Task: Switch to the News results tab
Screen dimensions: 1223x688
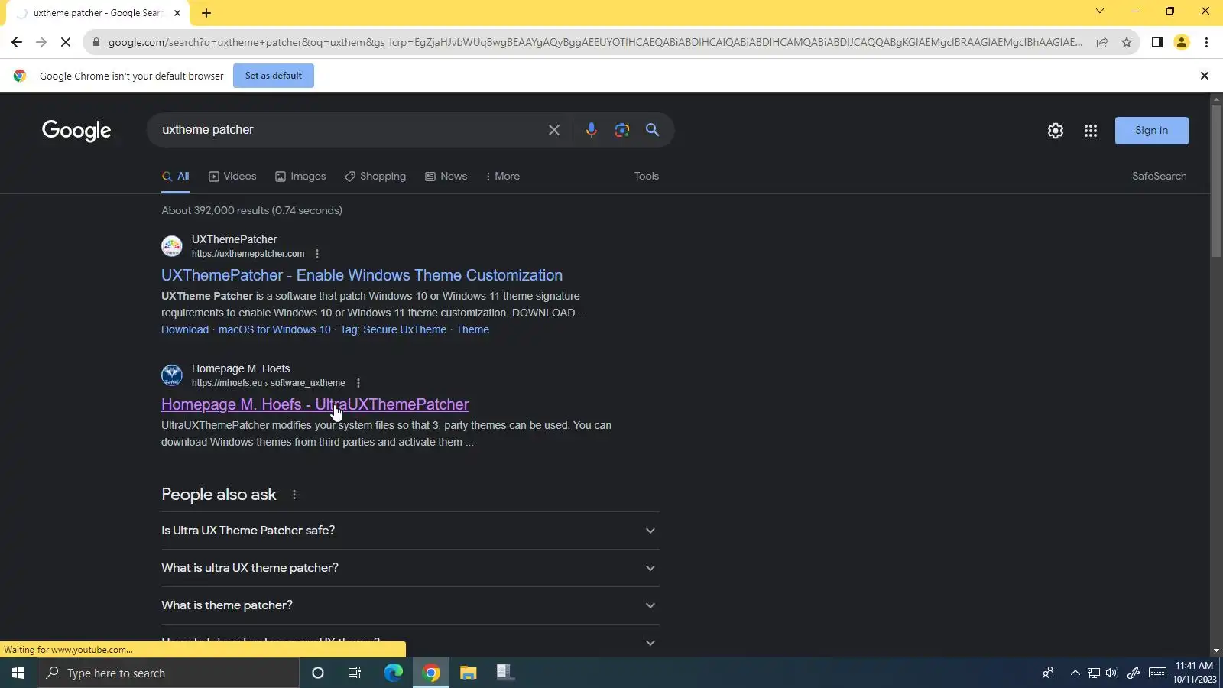Action: (x=446, y=177)
